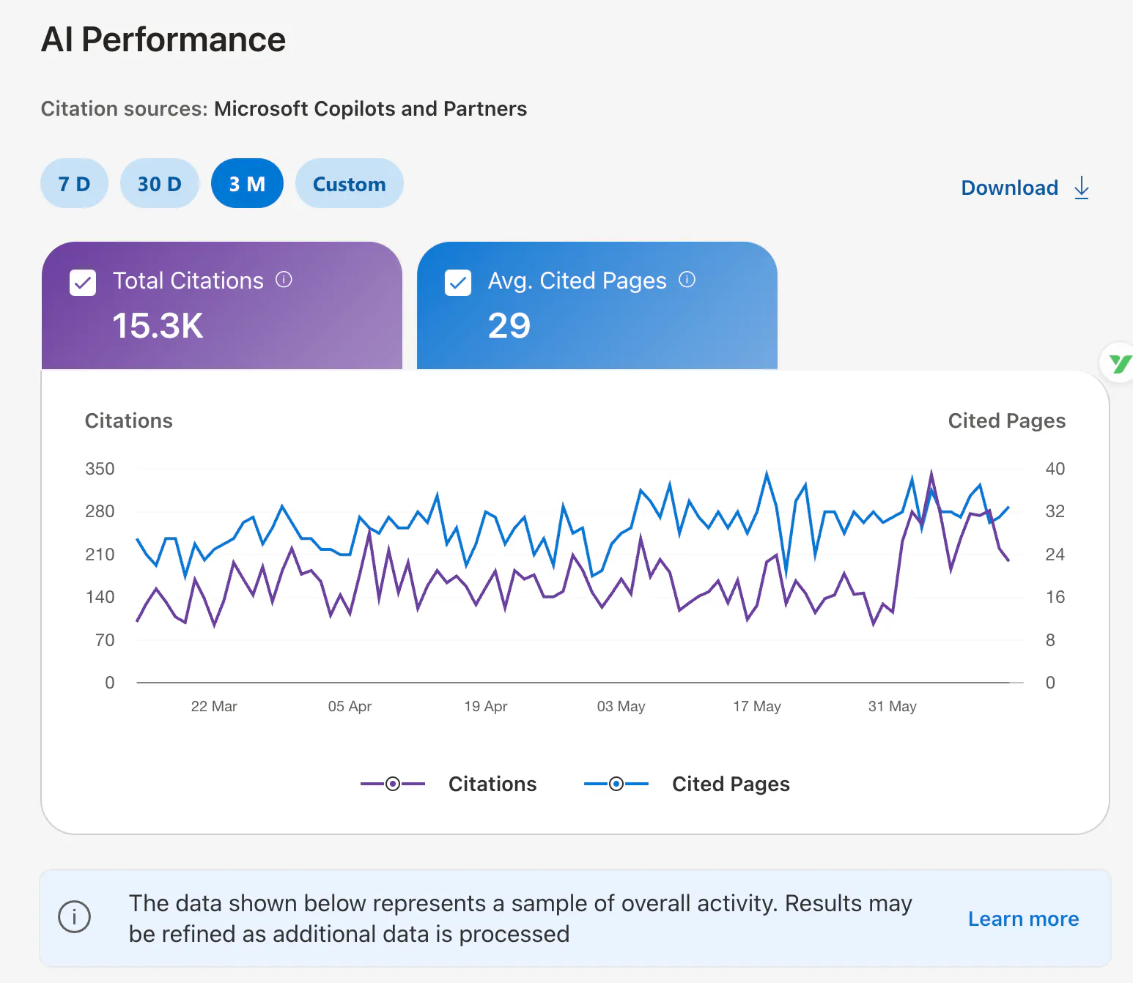The width and height of the screenshot is (1133, 983).
Task: Open Total Citations info tooltip icon
Action: point(284,280)
